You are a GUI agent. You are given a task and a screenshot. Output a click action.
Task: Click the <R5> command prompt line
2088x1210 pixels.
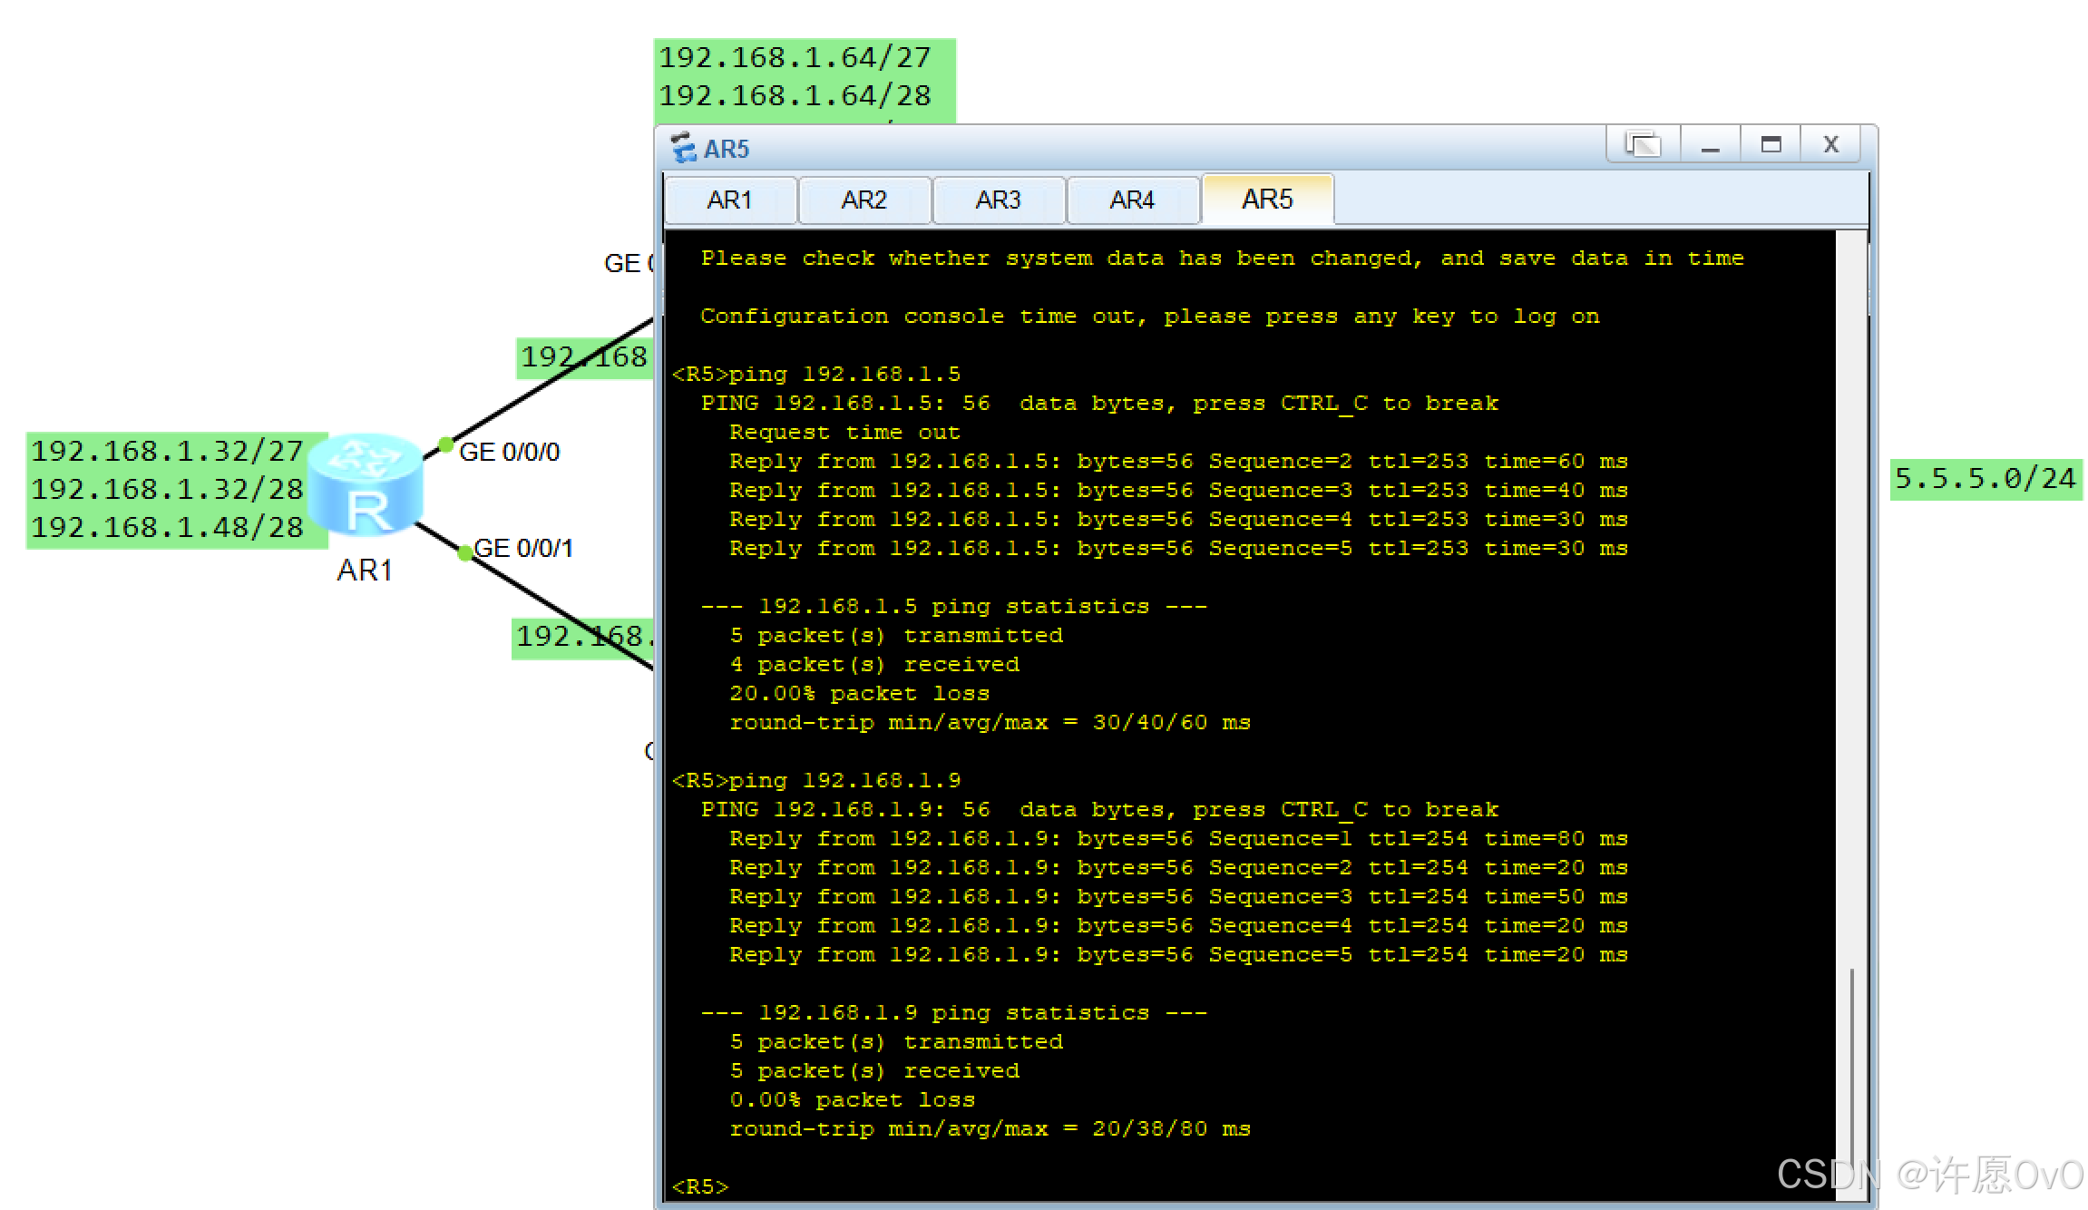point(700,1186)
